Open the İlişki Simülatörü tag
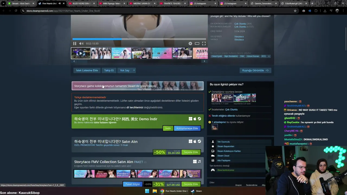347x195 pixels. click(231, 56)
